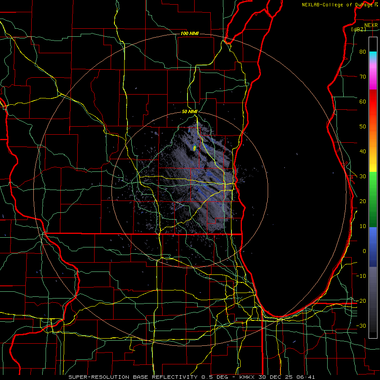Click the -20 value on the dBZ scale
Screen dimensions: 380x380
tap(361, 301)
